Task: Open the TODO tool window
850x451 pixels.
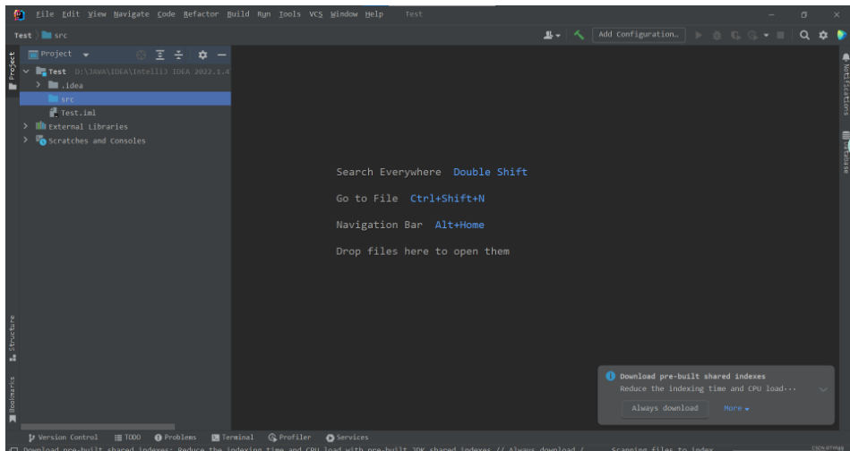Action: pyautogui.click(x=127, y=438)
